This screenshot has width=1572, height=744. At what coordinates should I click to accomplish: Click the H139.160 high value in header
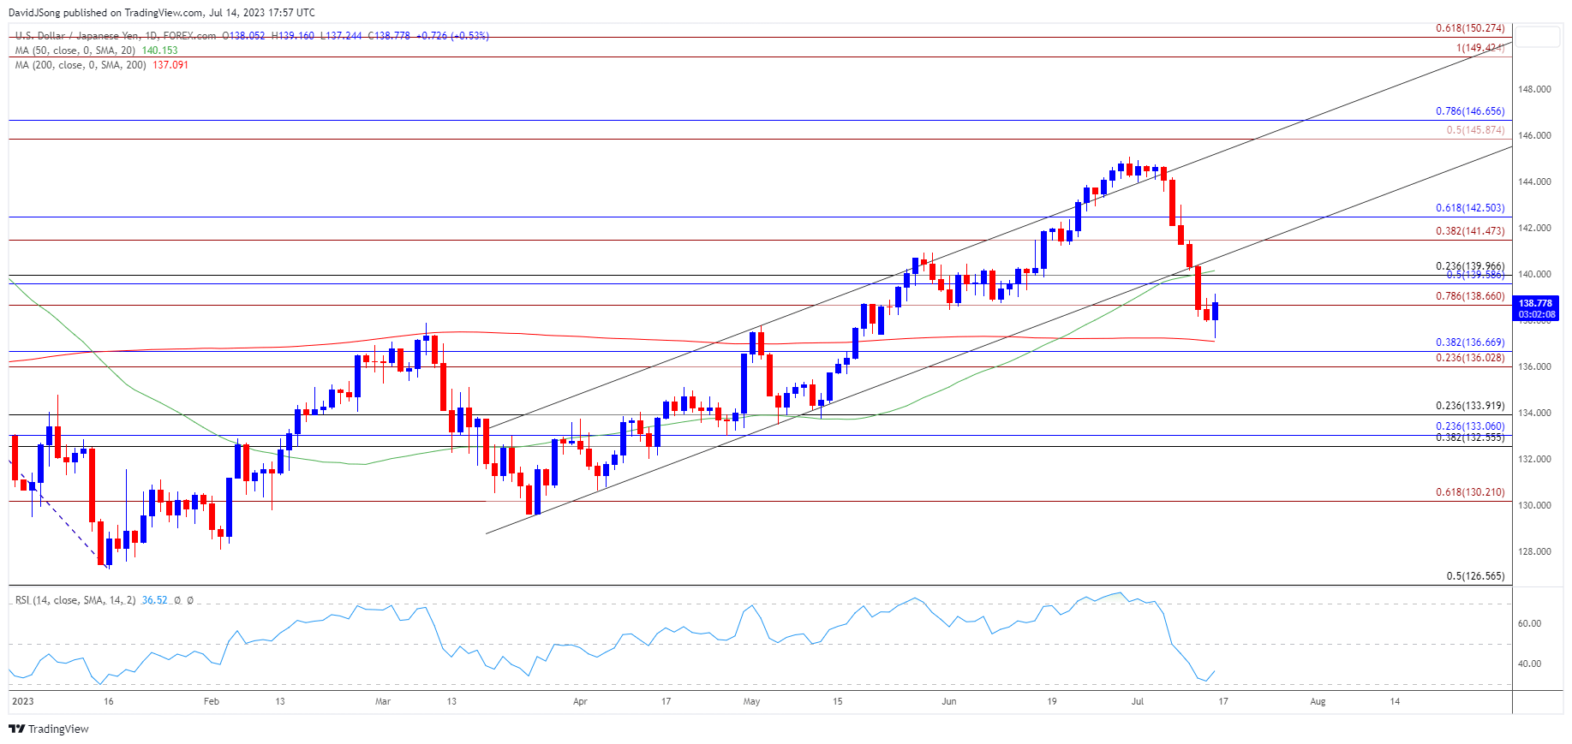click(x=293, y=36)
